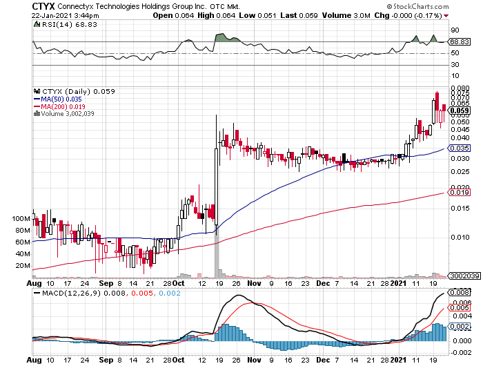Click the Low 0.051 value in the header

(257, 15)
